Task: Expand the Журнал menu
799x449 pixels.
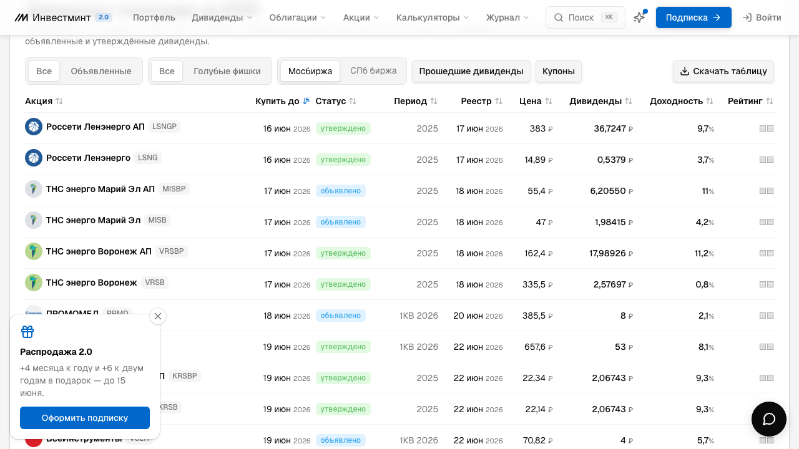Action: tap(507, 17)
